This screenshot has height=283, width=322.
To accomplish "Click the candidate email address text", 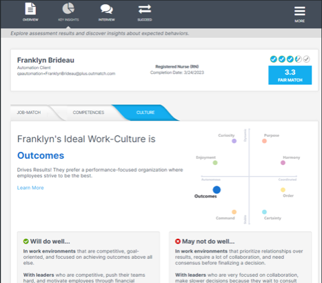I will click(x=66, y=74).
